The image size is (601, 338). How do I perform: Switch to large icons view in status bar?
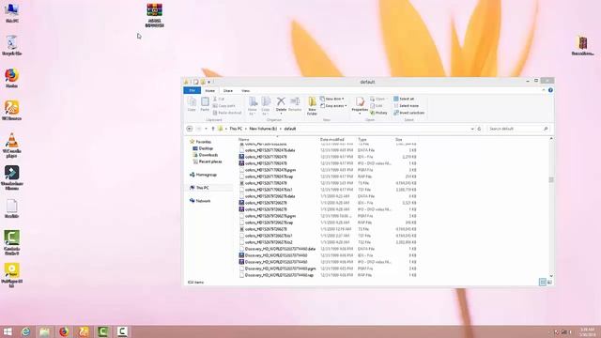click(x=549, y=283)
